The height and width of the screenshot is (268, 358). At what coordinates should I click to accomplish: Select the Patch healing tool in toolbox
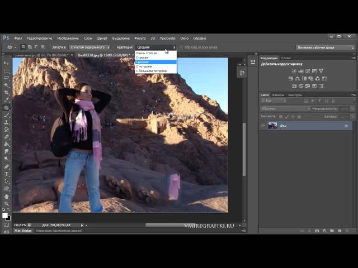click(6, 108)
